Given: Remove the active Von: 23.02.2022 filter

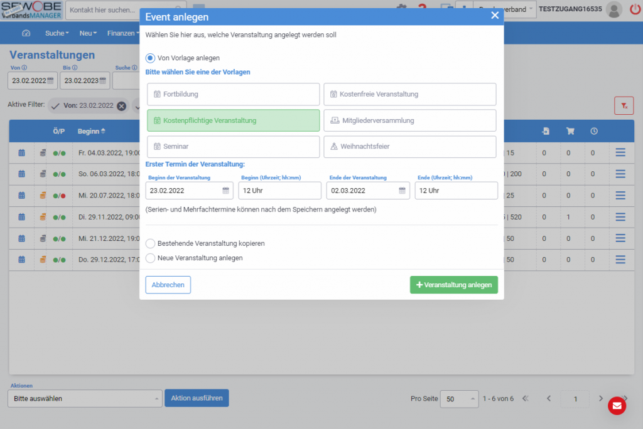Looking at the screenshot, I should click(x=121, y=106).
